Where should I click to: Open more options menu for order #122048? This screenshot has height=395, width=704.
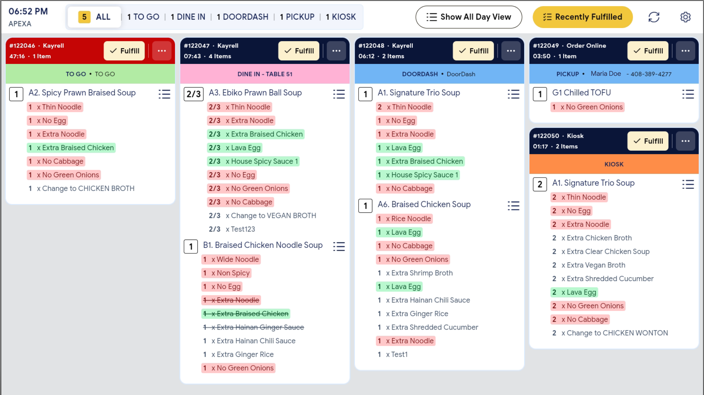tap(511, 51)
